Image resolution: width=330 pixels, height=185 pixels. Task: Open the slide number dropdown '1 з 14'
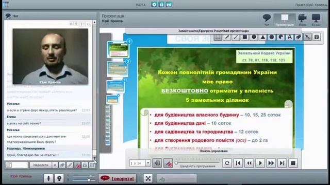148,163
